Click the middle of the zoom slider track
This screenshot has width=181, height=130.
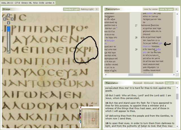pos(9,40)
